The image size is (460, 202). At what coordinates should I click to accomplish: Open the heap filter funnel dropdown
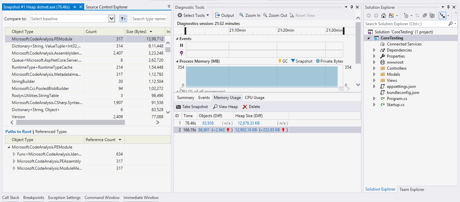(x=123, y=19)
